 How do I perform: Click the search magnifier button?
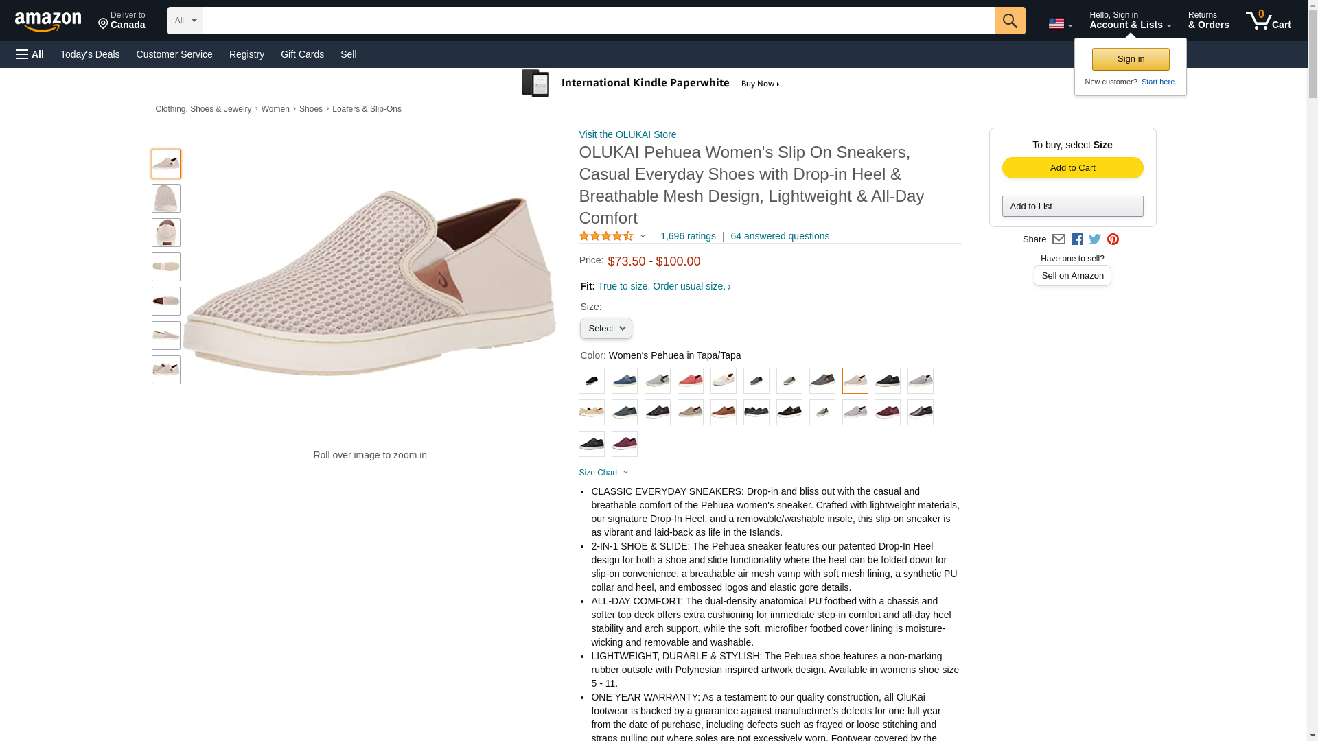(1009, 21)
